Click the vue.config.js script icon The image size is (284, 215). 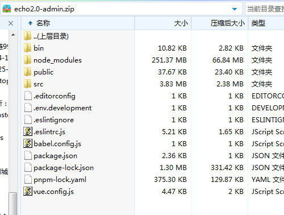[x=28, y=191]
